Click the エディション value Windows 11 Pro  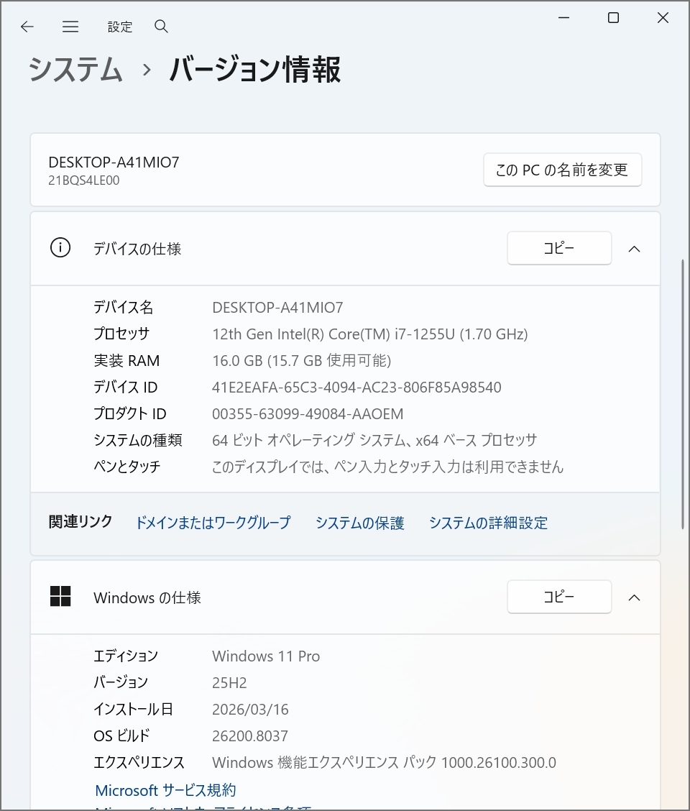pos(266,656)
